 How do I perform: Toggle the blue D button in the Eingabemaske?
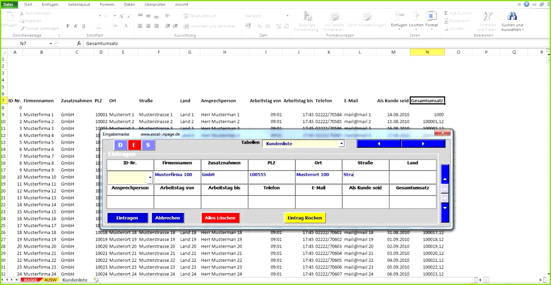click(120, 145)
